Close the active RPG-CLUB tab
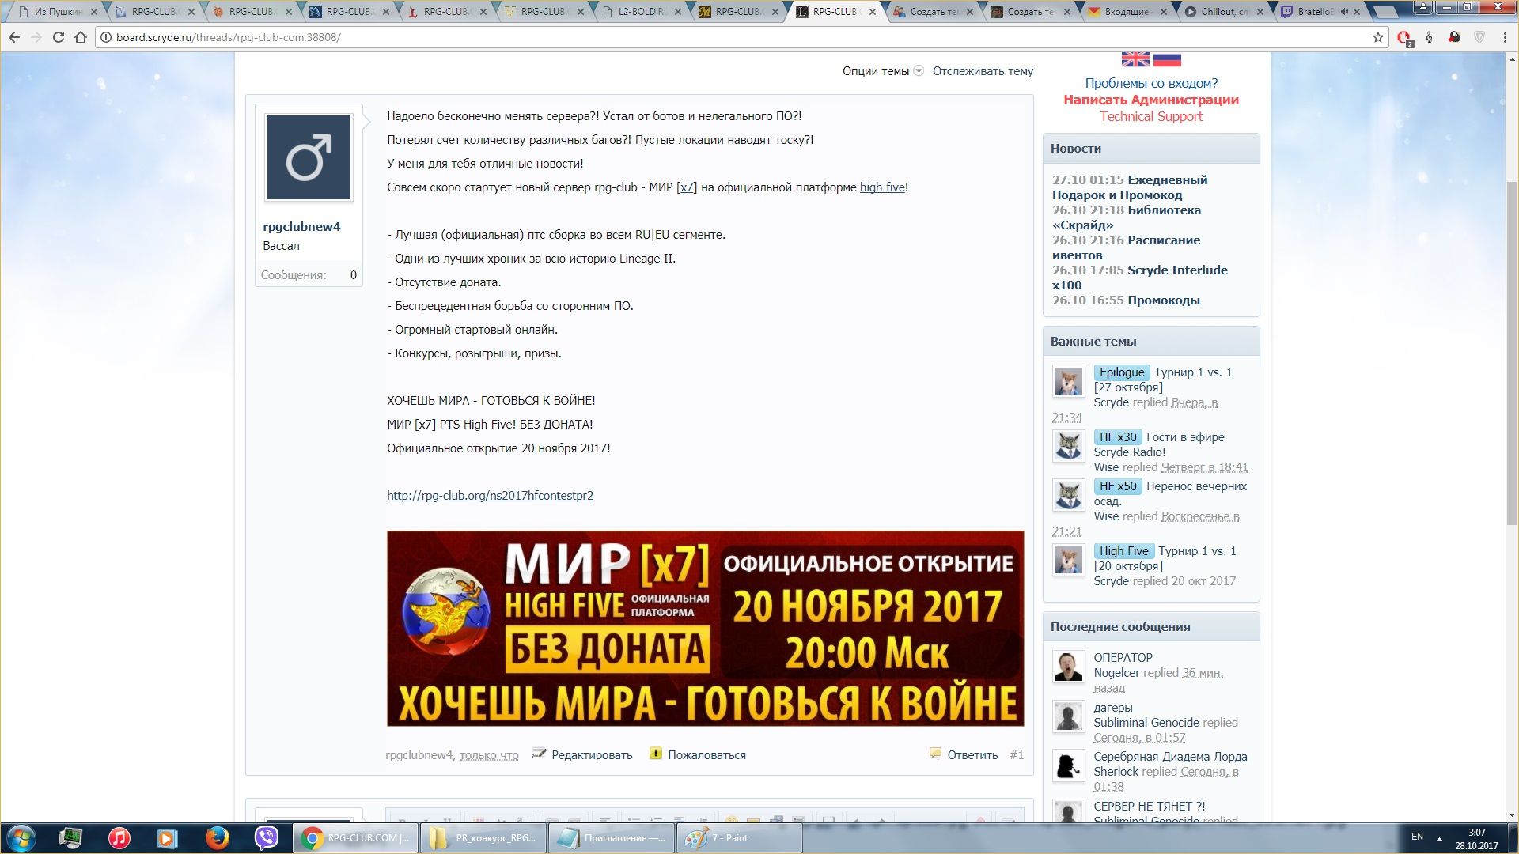This screenshot has width=1519, height=854. [873, 12]
